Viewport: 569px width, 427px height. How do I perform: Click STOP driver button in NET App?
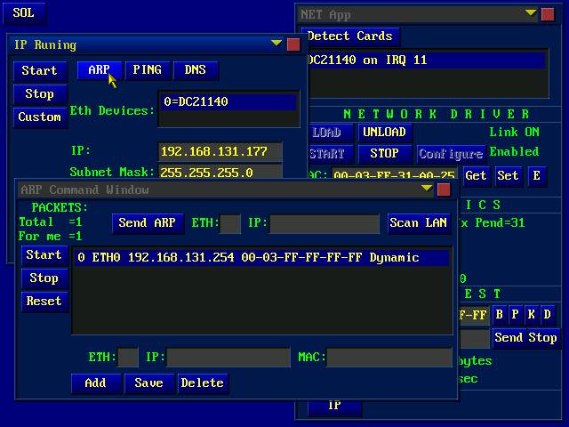385,154
